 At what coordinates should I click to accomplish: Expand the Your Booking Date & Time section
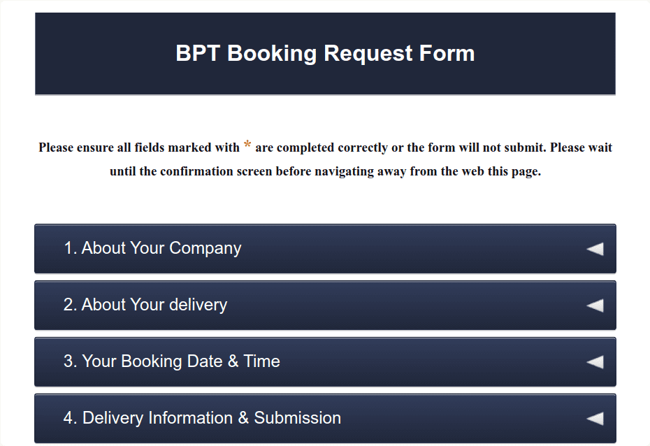(325, 361)
